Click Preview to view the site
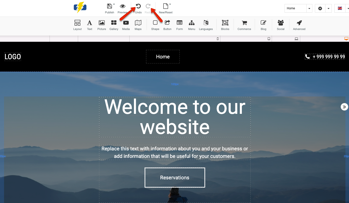Screen dimensions: 349x203 tap(123, 6)
